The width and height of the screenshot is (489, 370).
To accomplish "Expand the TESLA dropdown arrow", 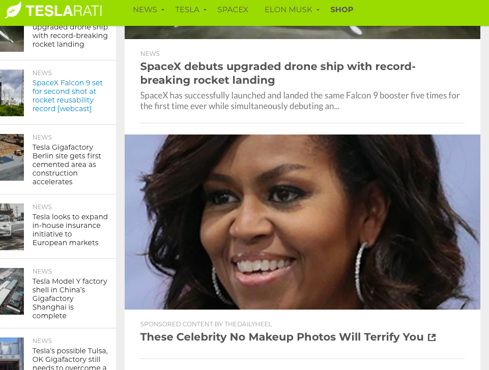I will tap(205, 10).
